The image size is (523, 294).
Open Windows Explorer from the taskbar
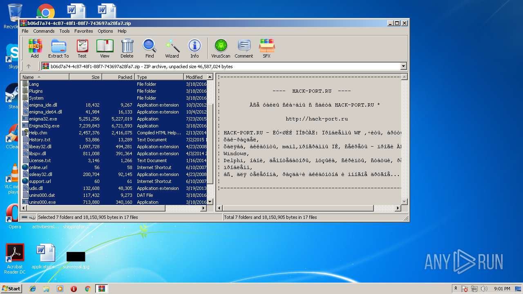pos(46,289)
